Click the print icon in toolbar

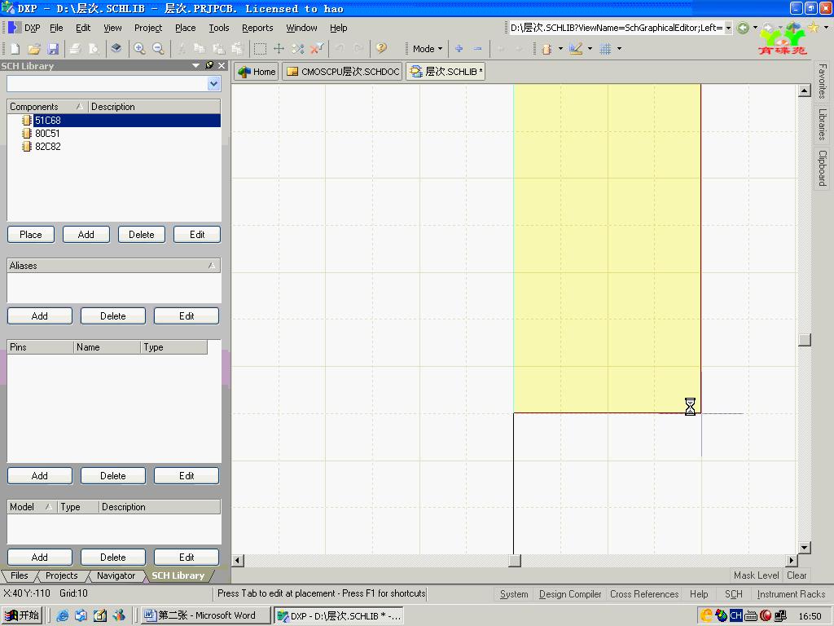click(x=75, y=49)
